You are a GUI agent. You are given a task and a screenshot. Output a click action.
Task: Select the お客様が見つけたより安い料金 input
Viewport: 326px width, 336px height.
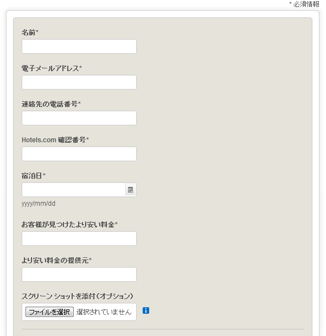tap(79, 238)
